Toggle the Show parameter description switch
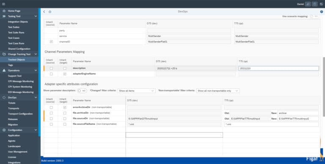Screen dimensions: 325x164 coord(82,91)
